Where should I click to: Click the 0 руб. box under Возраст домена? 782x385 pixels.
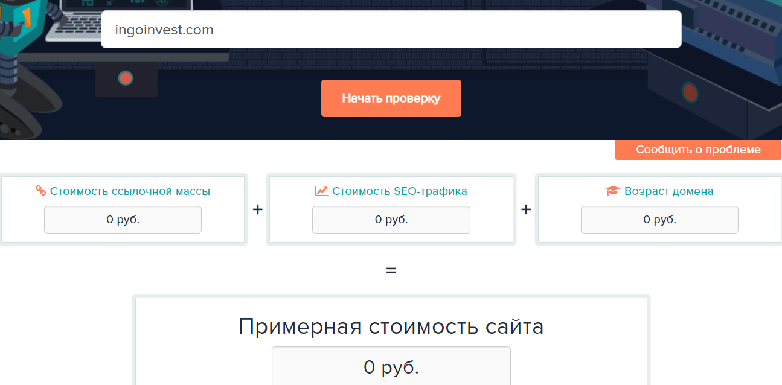point(659,220)
